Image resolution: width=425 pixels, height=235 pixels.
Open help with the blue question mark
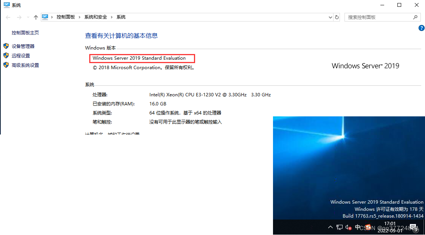[422, 28]
